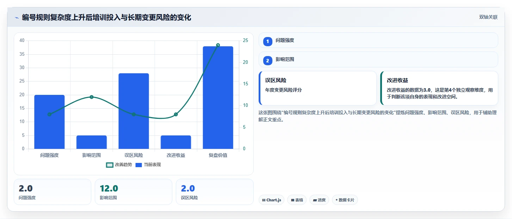Click the blue 当前表现 legend swatch
The height and width of the screenshot is (219, 512).
click(139, 165)
